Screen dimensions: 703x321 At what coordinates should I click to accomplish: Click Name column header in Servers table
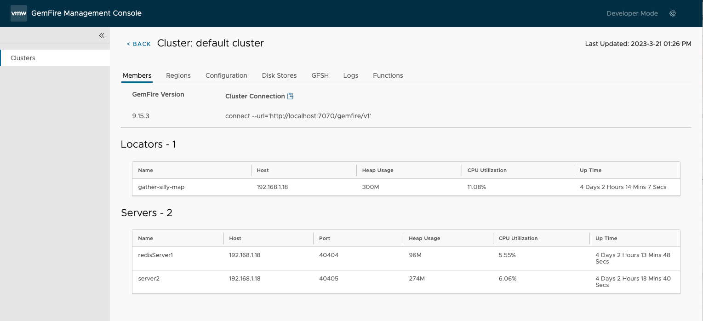pos(145,238)
